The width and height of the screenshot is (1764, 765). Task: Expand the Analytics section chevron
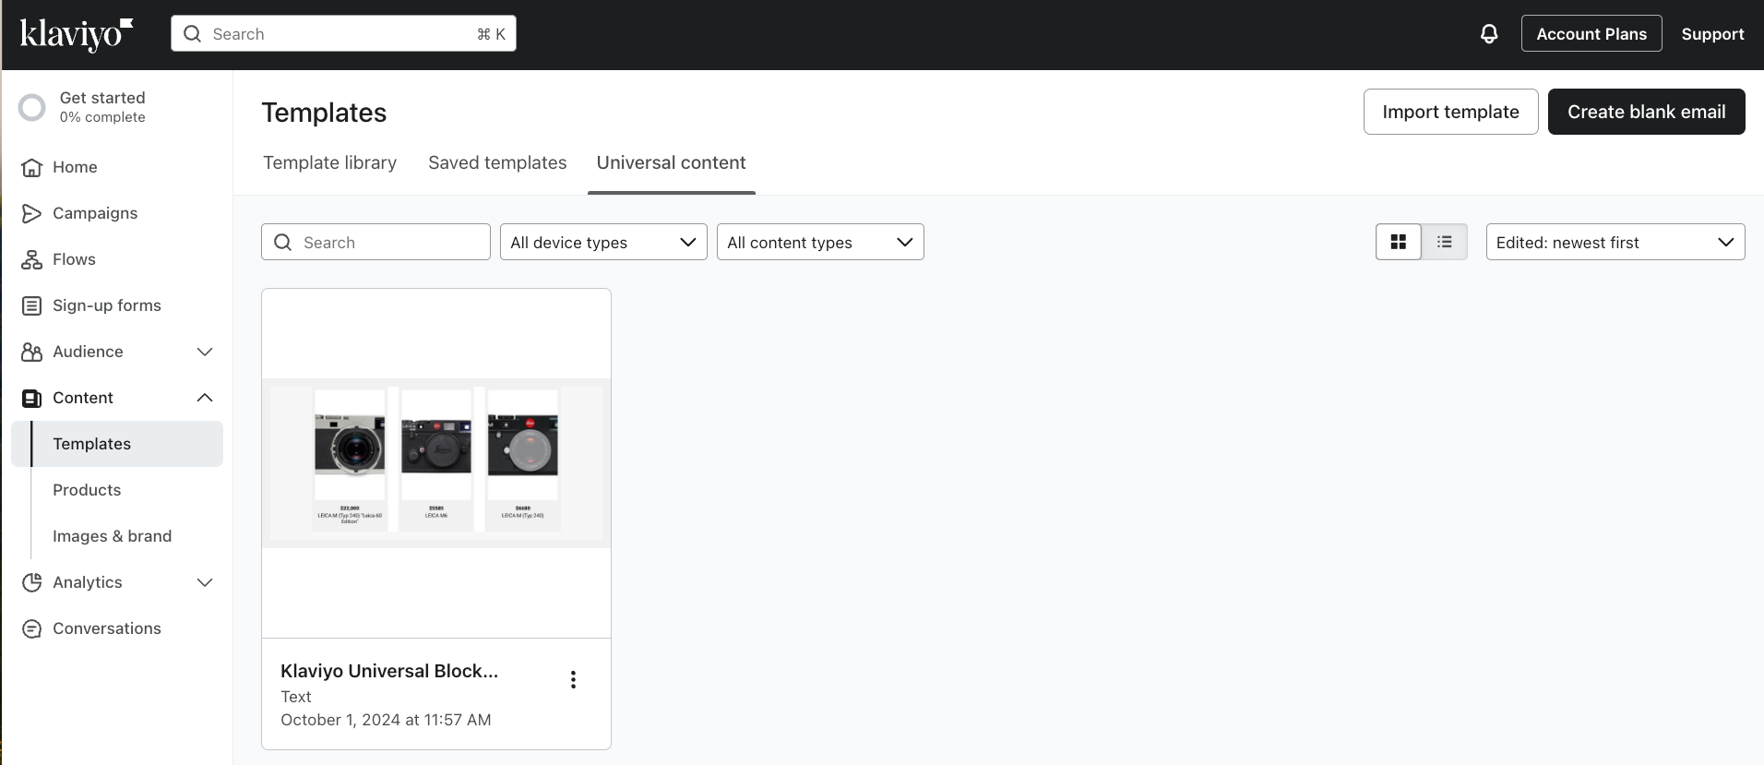205,582
